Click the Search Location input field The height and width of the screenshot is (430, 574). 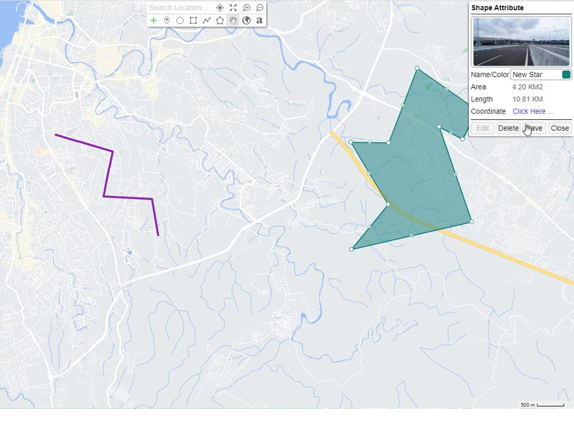point(180,7)
